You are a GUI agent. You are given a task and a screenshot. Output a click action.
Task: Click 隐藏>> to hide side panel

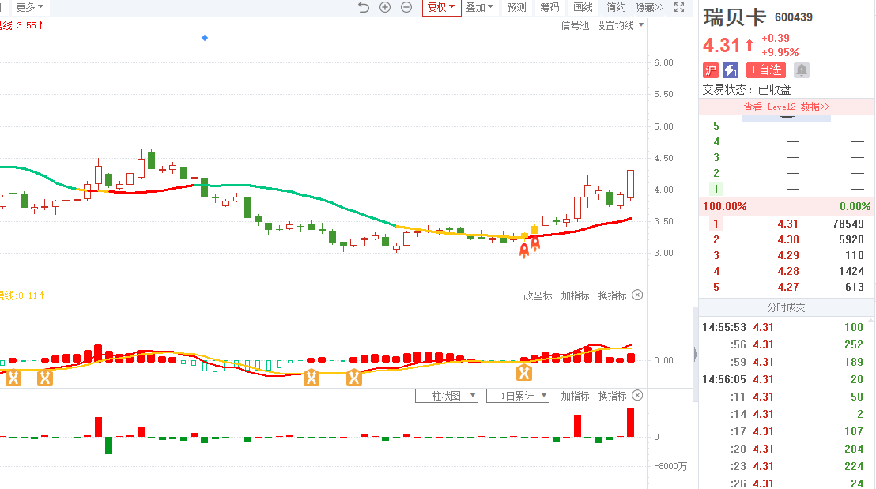650,7
